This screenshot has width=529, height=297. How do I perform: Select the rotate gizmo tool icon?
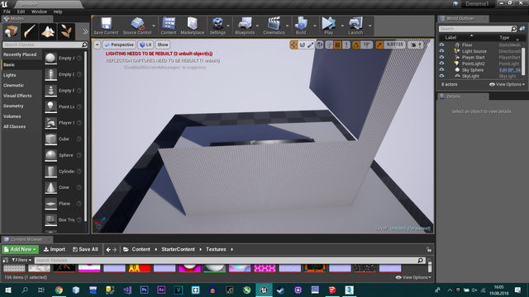(303, 45)
